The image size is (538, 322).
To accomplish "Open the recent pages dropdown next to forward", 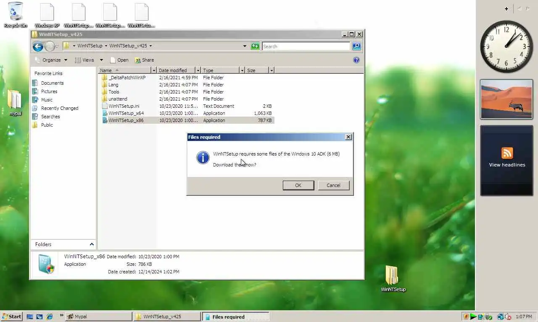I will pos(57,46).
